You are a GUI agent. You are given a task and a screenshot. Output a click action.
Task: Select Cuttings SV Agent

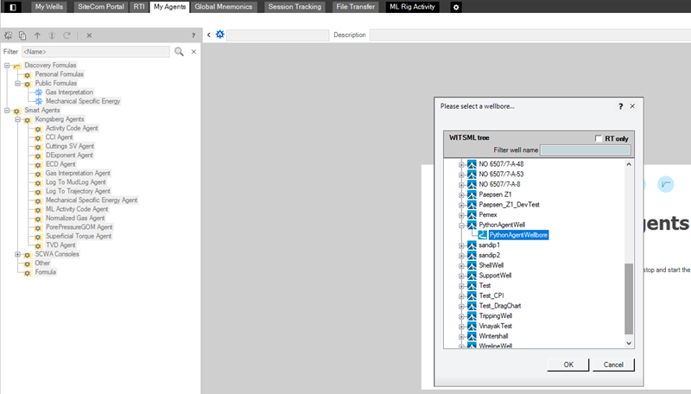pyautogui.click(x=70, y=146)
